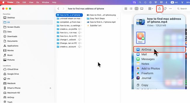Viewport: 190px width, 106px height.
Task: Open Downloads in the sidebar
Action: click(x=27, y=37)
